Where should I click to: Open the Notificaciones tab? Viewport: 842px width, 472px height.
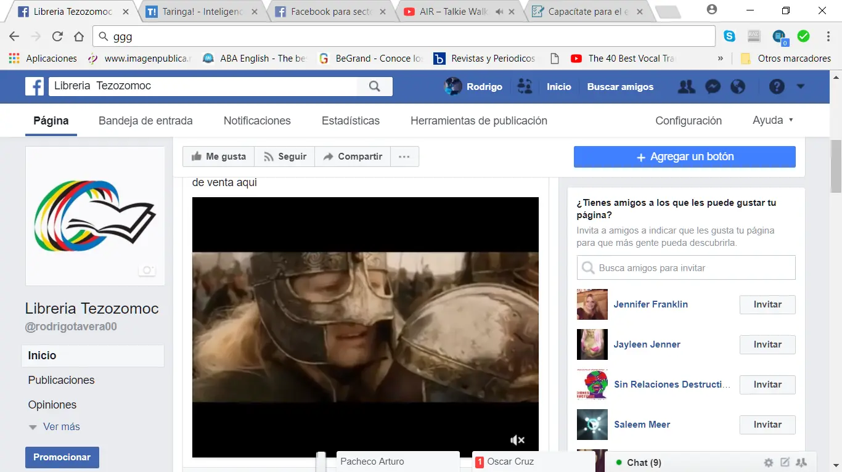click(x=257, y=121)
